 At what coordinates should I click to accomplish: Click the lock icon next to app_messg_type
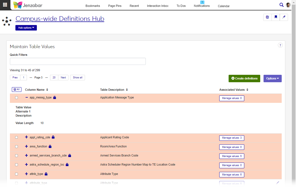[x=55, y=98]
